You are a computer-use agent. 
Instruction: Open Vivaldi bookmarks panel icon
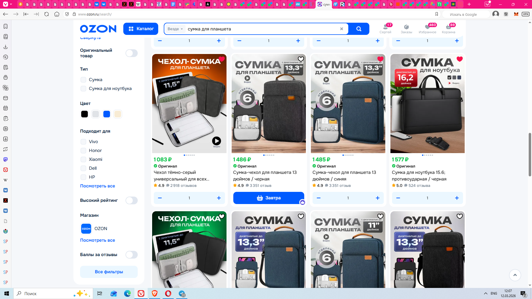(6, 26)
